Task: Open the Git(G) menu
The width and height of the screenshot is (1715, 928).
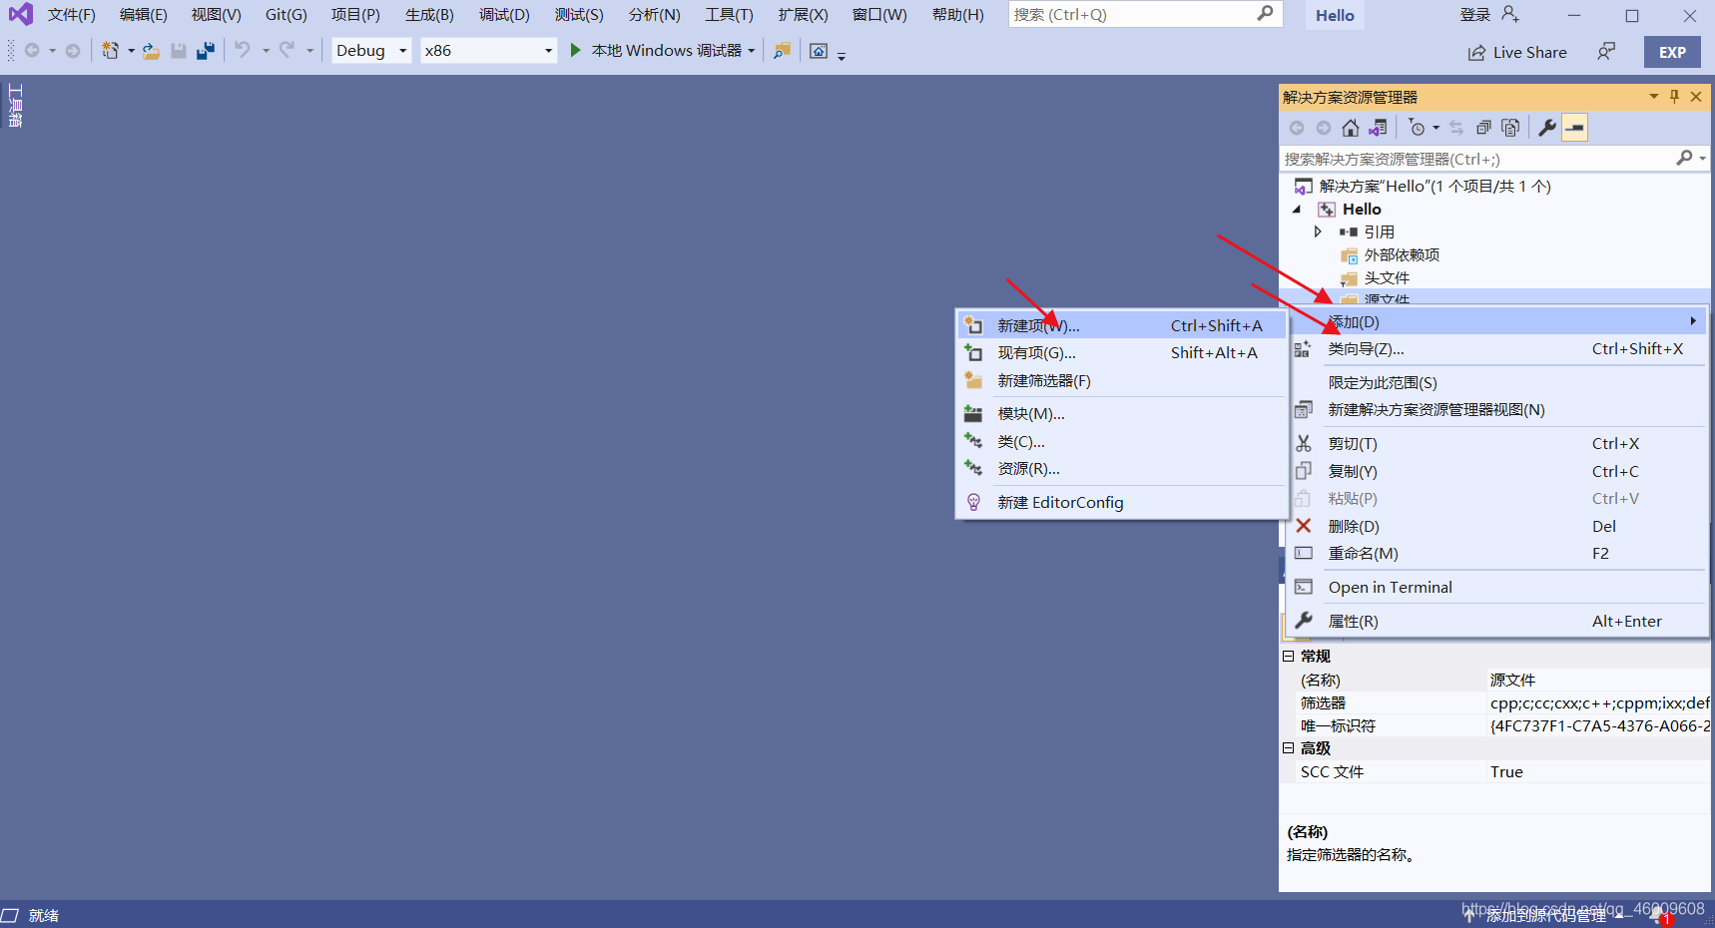Action: (286, 15)
